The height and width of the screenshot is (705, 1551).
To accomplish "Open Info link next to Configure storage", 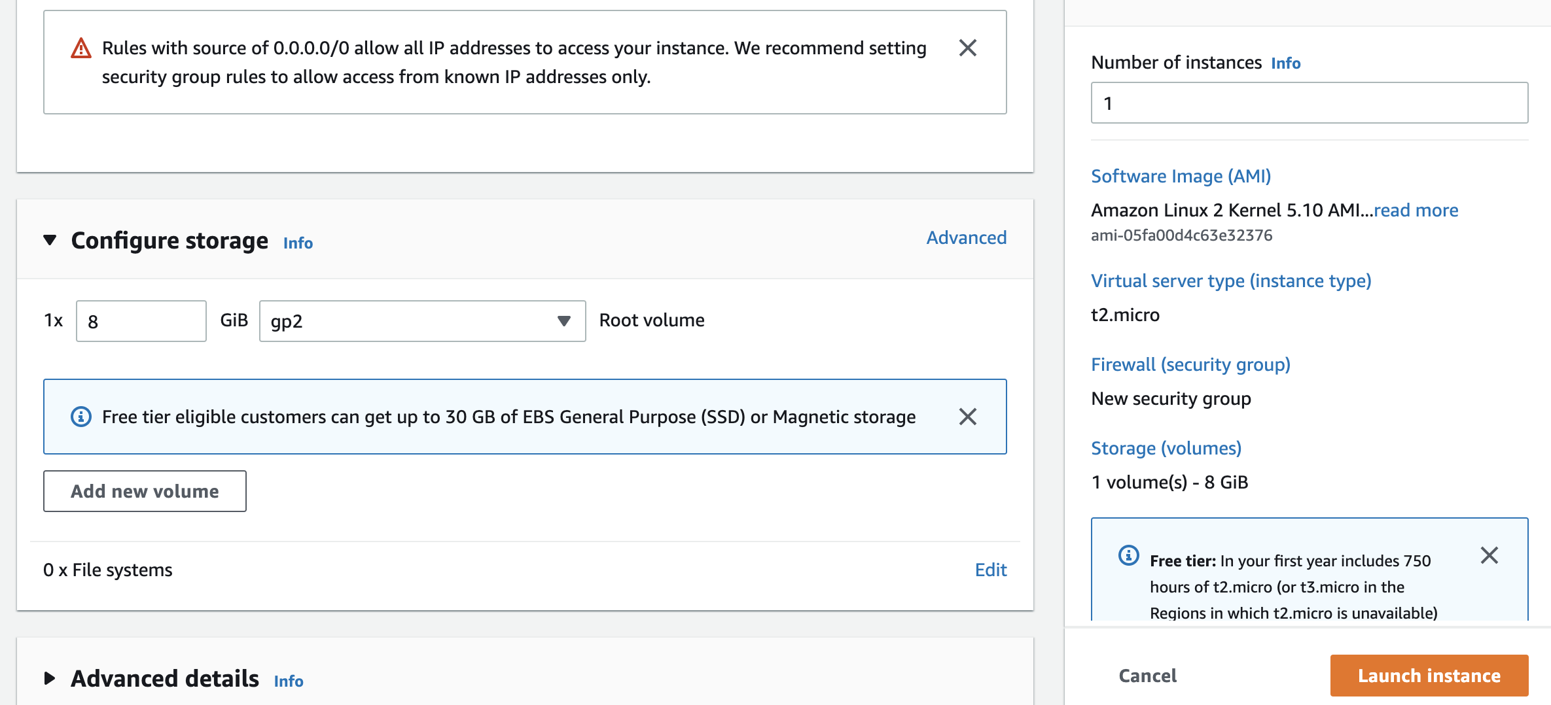I will click(298, 243).
